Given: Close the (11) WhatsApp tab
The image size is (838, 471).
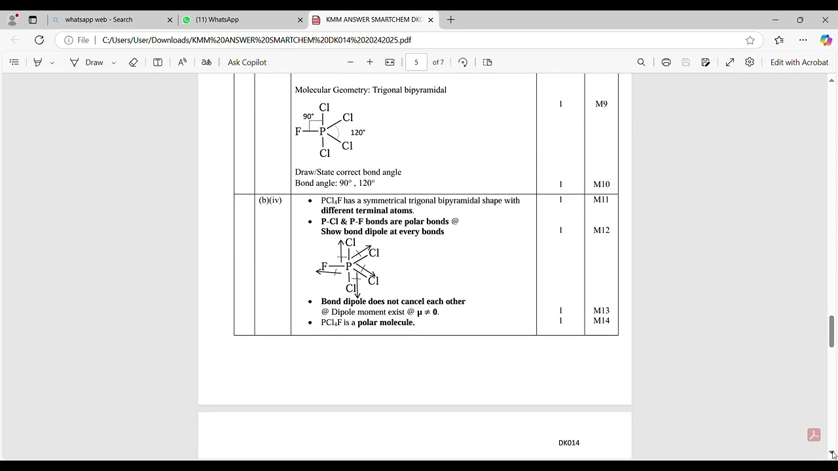Looking at the screenshot, I should click(x=301, y=20).
